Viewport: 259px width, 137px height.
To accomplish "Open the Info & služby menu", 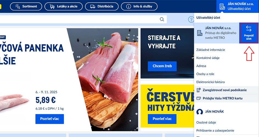I will pos(139,6).
